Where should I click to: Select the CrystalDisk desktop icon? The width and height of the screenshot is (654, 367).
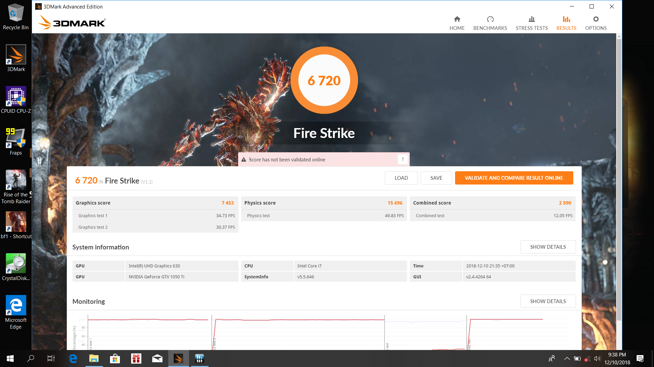(16, 267)
